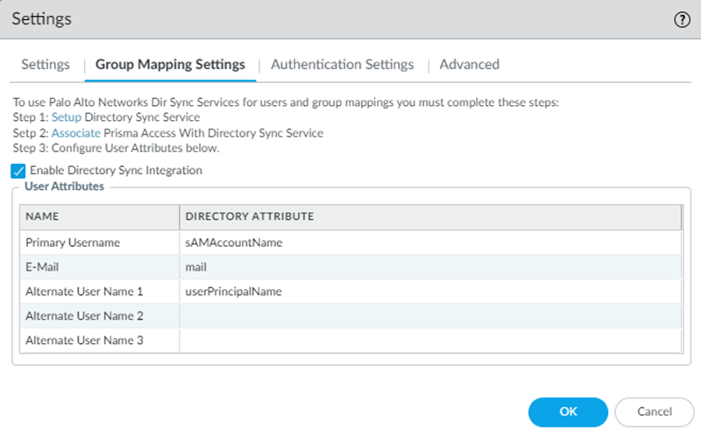Click the help question mark icon
Screen dimensions: 701x443
point(682,19)
